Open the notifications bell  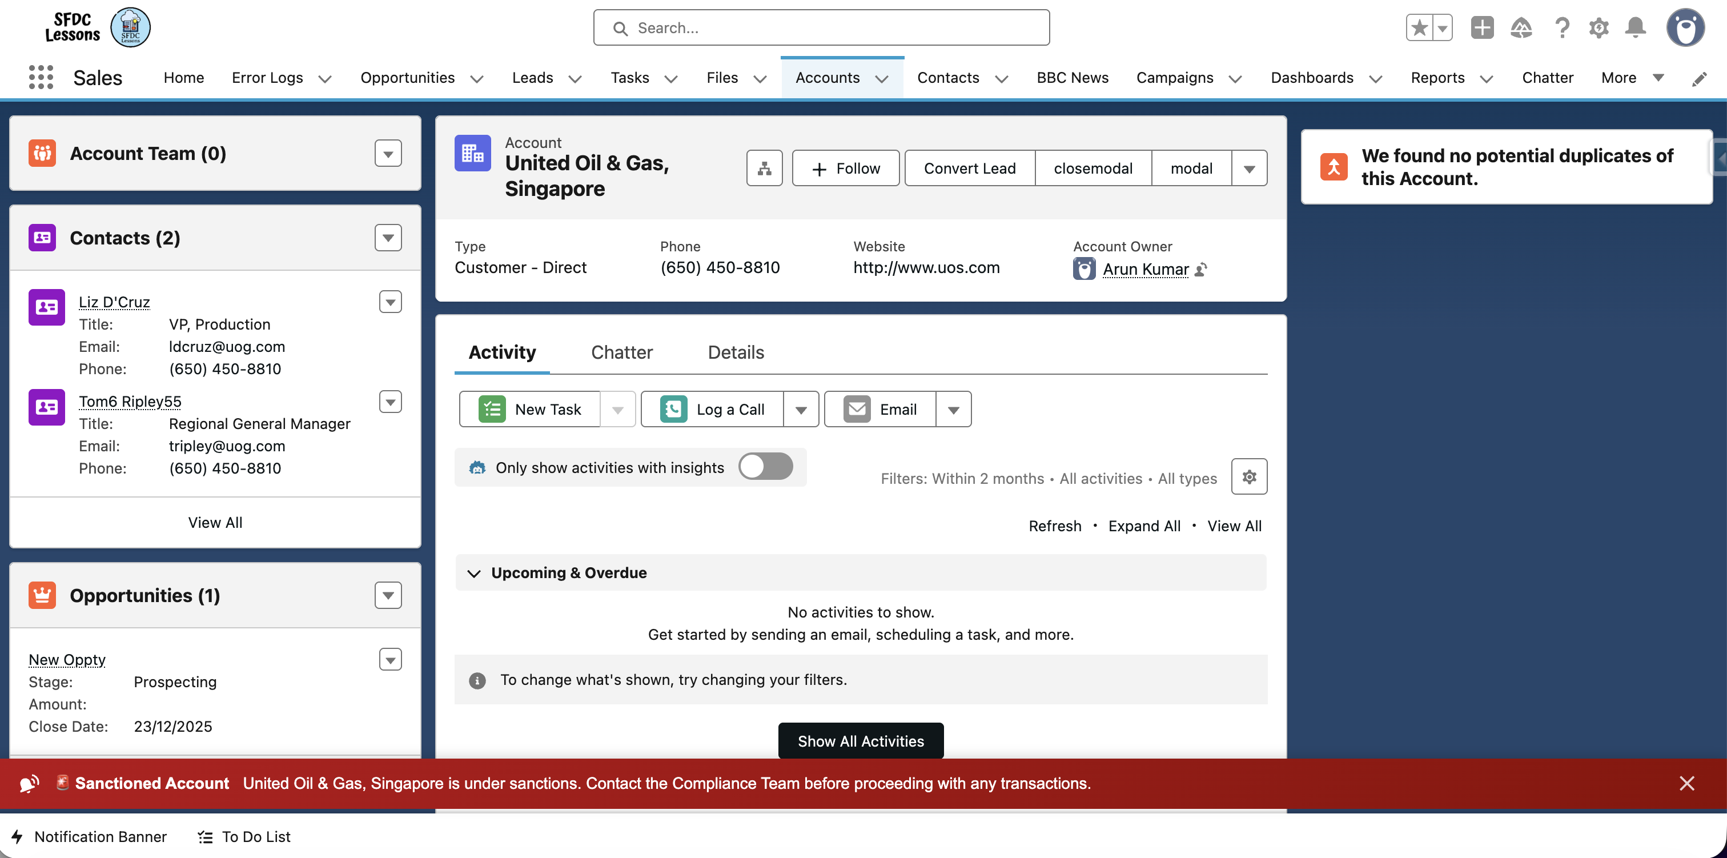1635,28
